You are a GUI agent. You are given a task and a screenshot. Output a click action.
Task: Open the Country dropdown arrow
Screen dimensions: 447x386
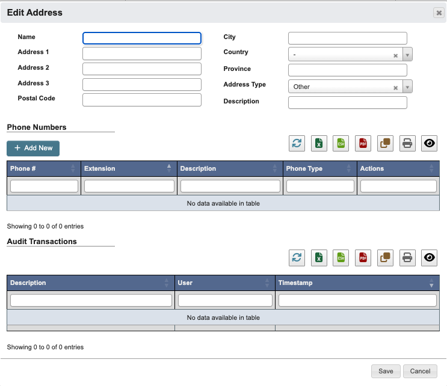point(407,54)
